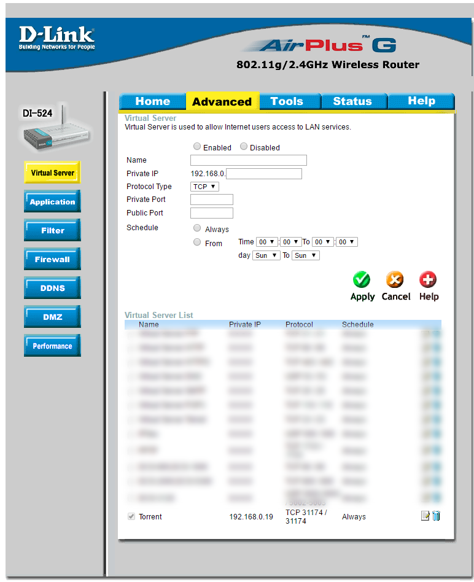The image size is (474, 582).
Task: Click the Private IP column header
Action: point(244,324)
